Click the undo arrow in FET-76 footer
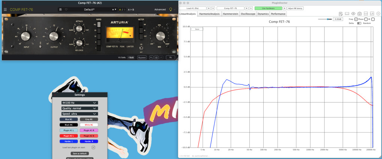This screenshot has width=382, height=159. pyautogui.click(x=152, y=58)
